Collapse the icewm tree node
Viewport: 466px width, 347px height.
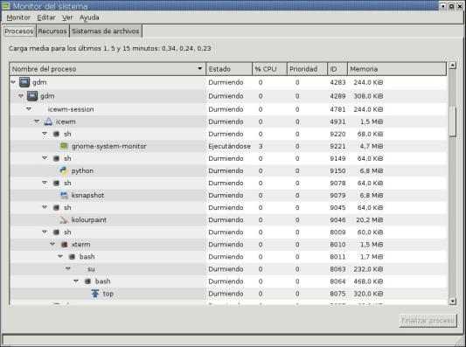coord(37,121)
